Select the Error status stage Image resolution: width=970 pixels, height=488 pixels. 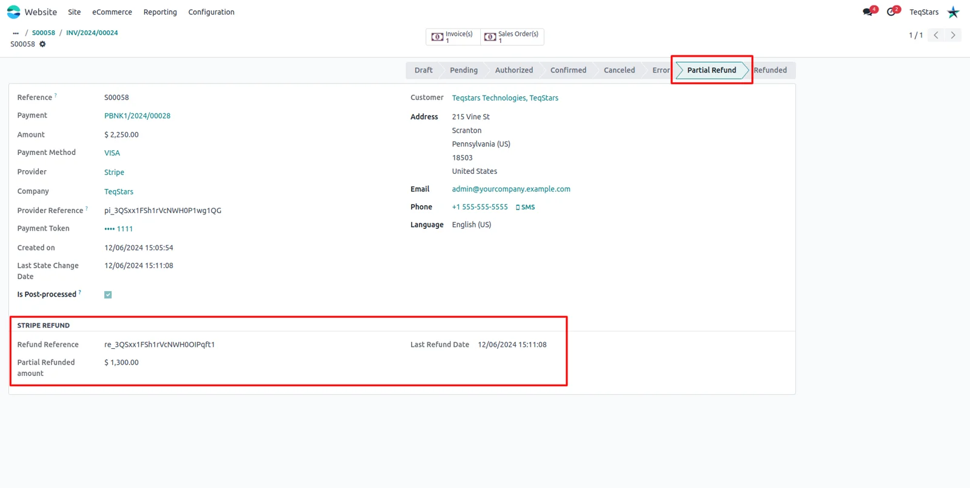pyautogui.click(x=661, y=70)
